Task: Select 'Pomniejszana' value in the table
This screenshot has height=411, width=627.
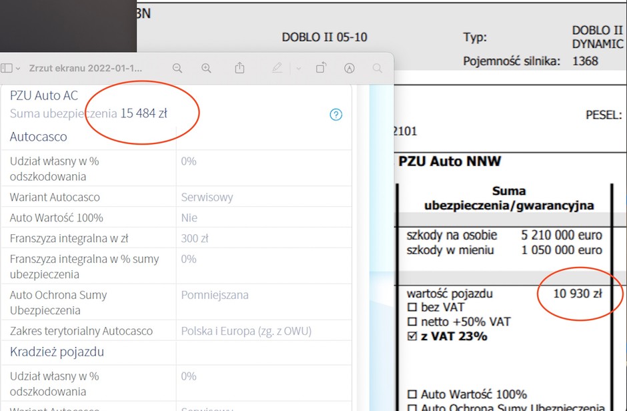Action: (215, 295)
